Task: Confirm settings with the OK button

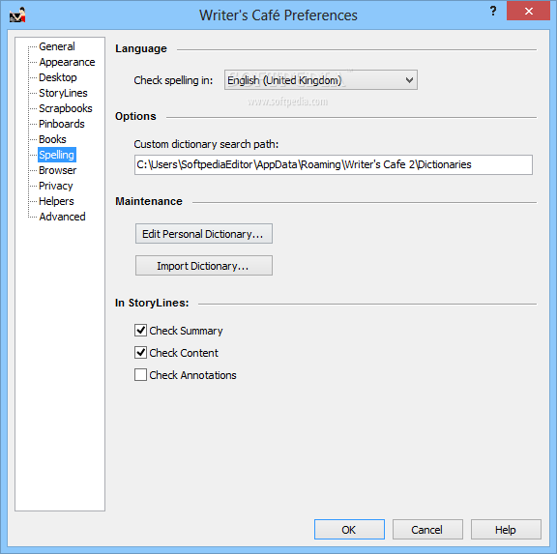Action: click(x=349, y=530)
